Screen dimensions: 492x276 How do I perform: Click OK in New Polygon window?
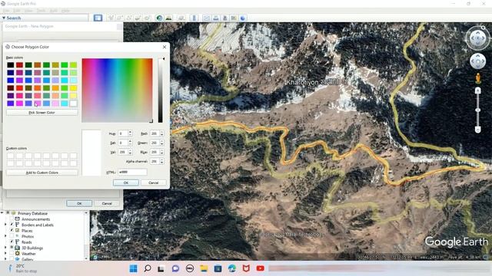[x=79, y=203]
